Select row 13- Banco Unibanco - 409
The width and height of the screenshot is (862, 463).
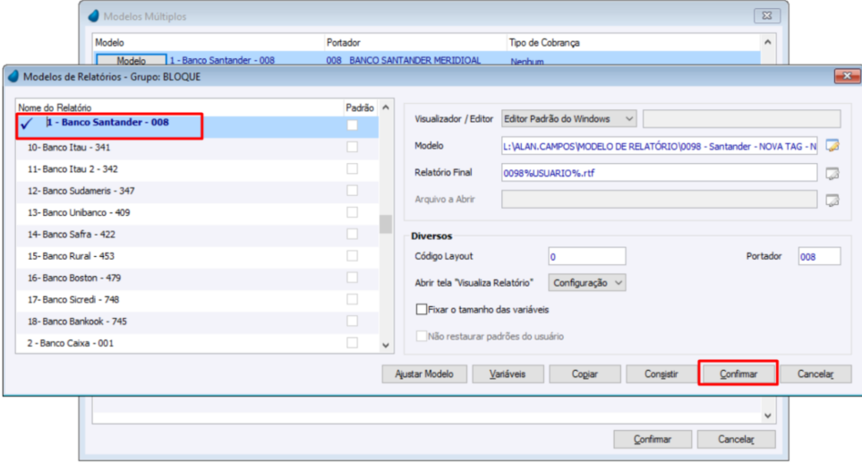click(x=197, y=213)
